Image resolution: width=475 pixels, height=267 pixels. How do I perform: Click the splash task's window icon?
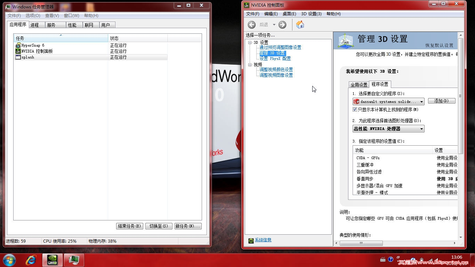coord(18,57)
